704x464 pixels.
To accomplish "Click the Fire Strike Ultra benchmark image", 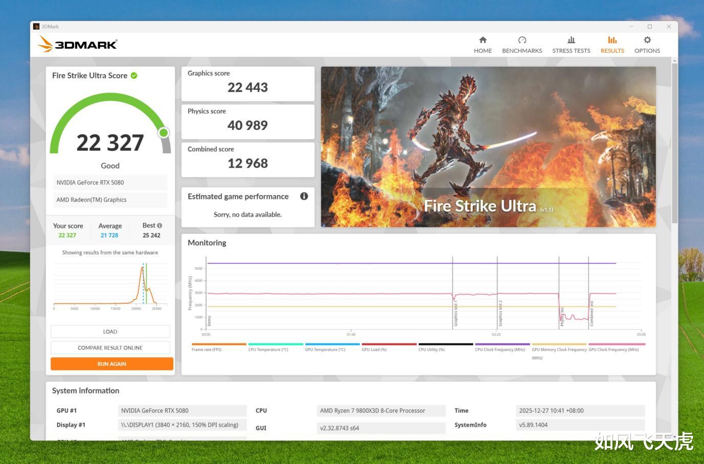I will coord(488,147).
